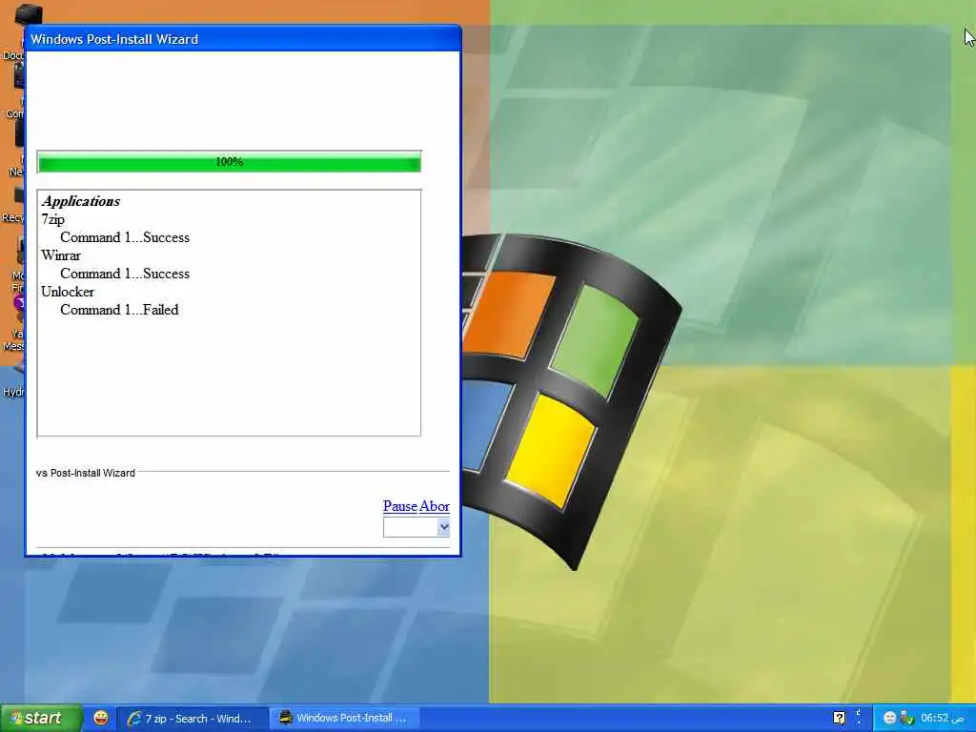Image resolution: width=976 pixels, height=732 pixels.
Task: Click the Internet Explorer icon on the taskbar button
Action: 133,719
